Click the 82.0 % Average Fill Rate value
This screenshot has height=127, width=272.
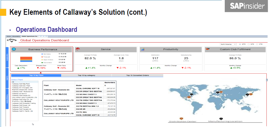pos(90,58)
